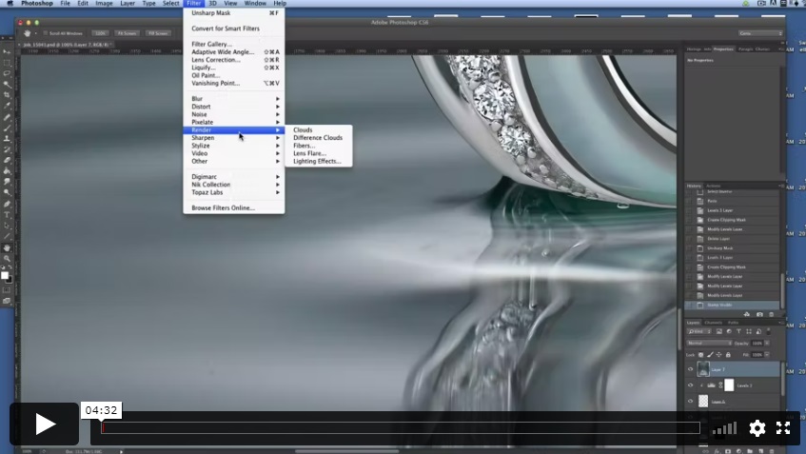
Task: Lock transparent pixels icon in Layers
Action: 700,355
